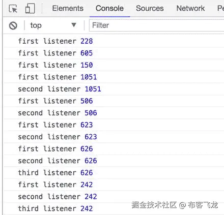Select the Console tab

[x=109, y=8]
